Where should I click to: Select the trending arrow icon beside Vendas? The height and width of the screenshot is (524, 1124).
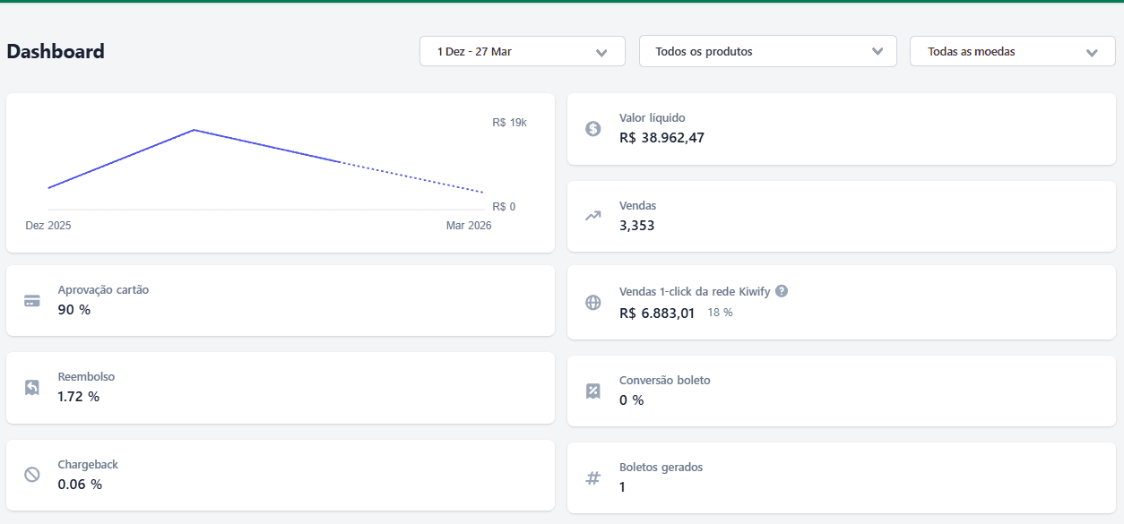(x=592, y=216)
